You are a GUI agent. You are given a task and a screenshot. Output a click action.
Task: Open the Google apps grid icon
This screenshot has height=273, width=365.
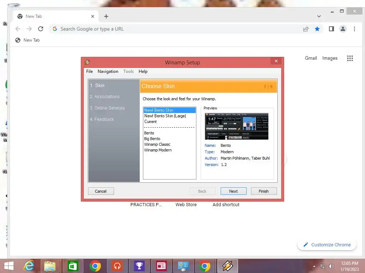[350, 58]
